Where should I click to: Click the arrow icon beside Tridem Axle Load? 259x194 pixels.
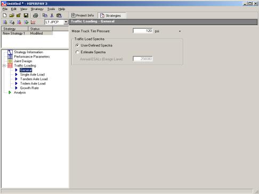(x=16, y=83)
